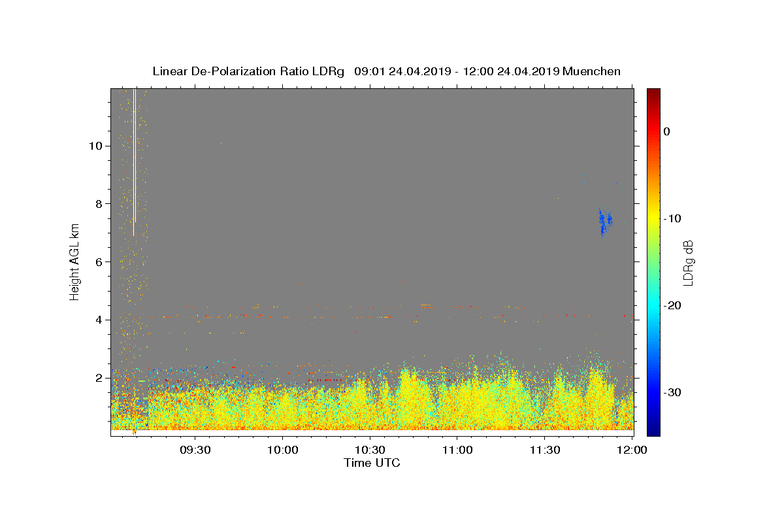The height and width of the screenshot is (523, 784).
Task: Click the orange streak at 4.5 km near 10:50
Action: point(427,305)
